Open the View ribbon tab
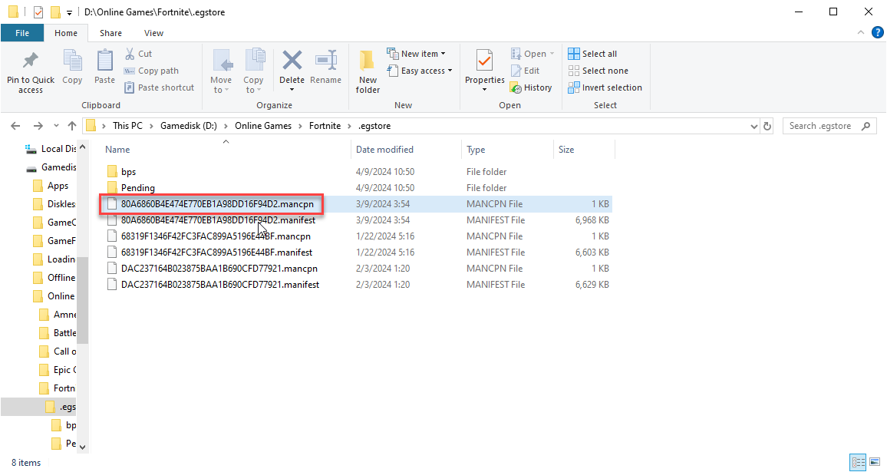 tap(153, 33)
